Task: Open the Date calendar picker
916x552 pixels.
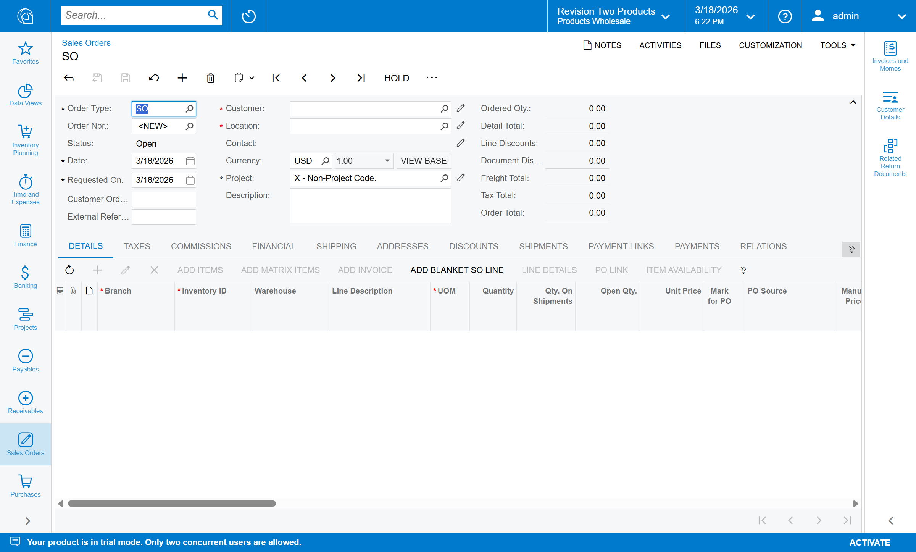Action: click(x=190, y=161)
